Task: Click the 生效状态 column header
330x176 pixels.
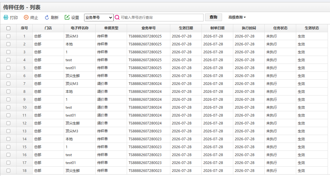Action: click(312, 28)
